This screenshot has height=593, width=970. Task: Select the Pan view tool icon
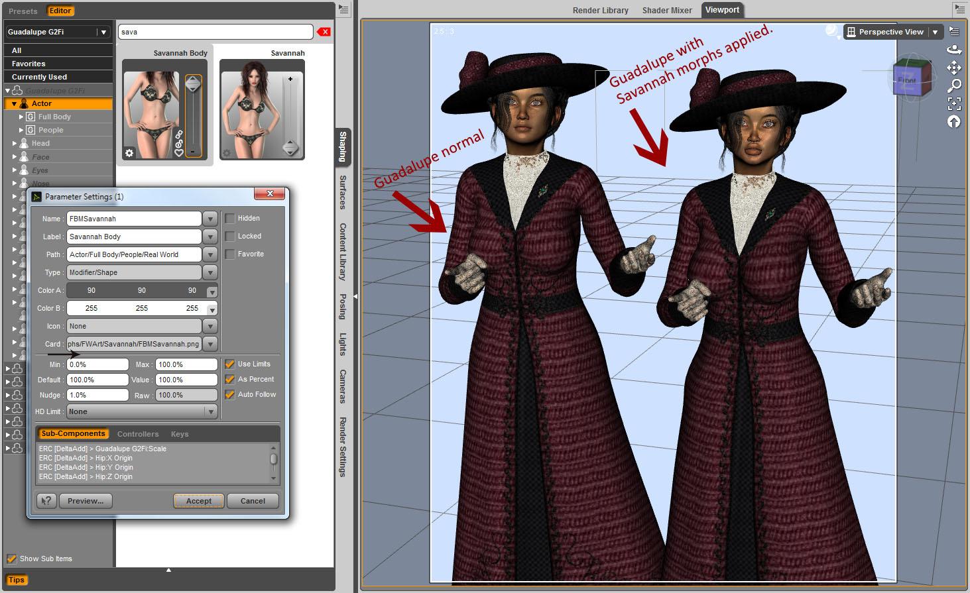[x=954, y=68]
